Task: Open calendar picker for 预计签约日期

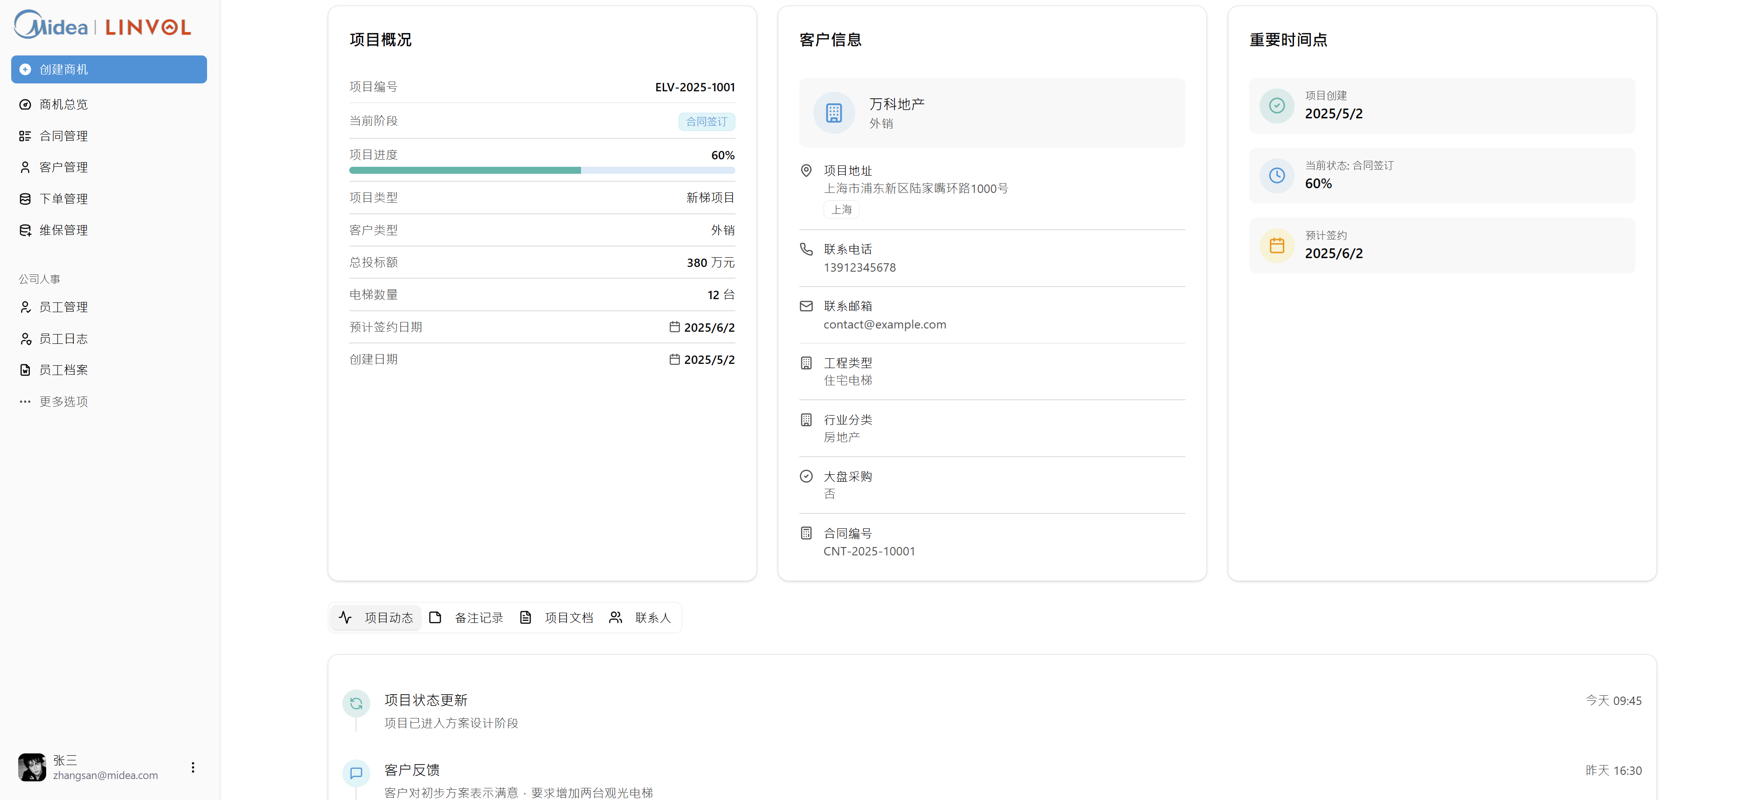Action: click(x=675, y=327)
